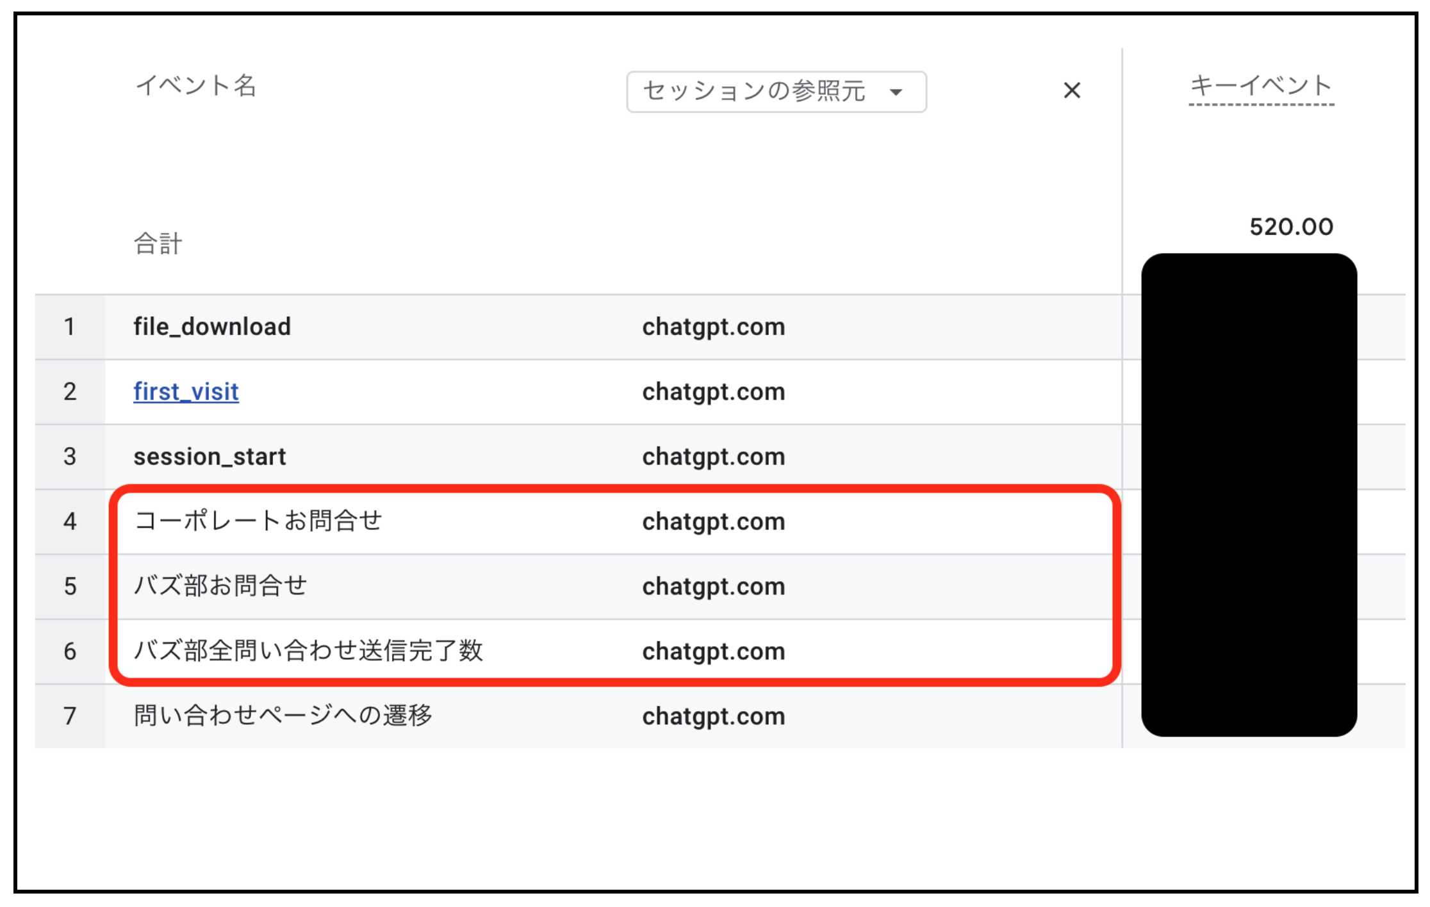Click chatgpt.com in the session_start row

(x=713, y=457)
